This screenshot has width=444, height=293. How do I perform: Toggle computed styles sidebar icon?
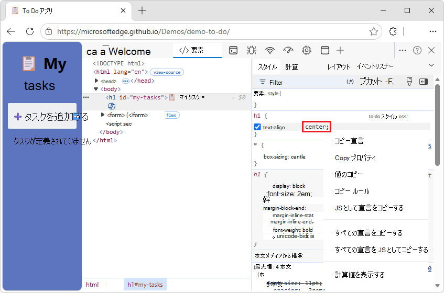[424, 82]
